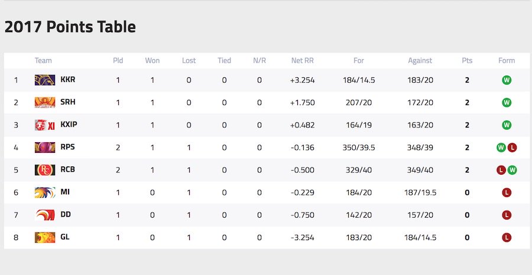The image size is (532, 275).
Task: Click the 2017 Points Table heading
Action: coord(70,27)
